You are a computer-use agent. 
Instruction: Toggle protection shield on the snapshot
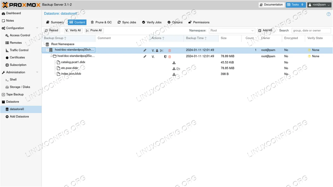point(165,57)
